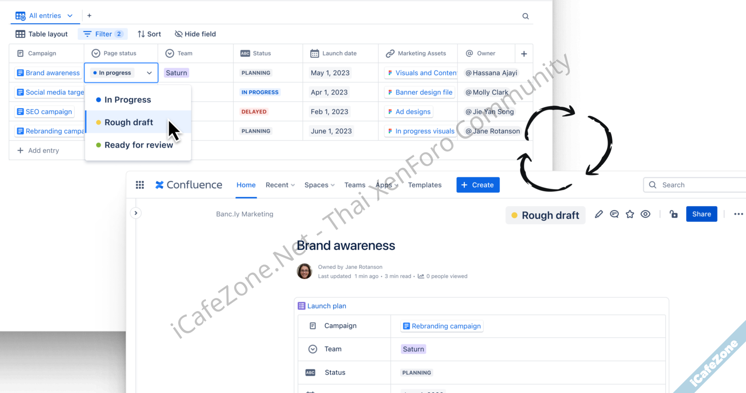The width and height of the screenshot is (746, 393).
Task: Toggle Hide field option
Action: pyautogui.click(x=195, y=34)
